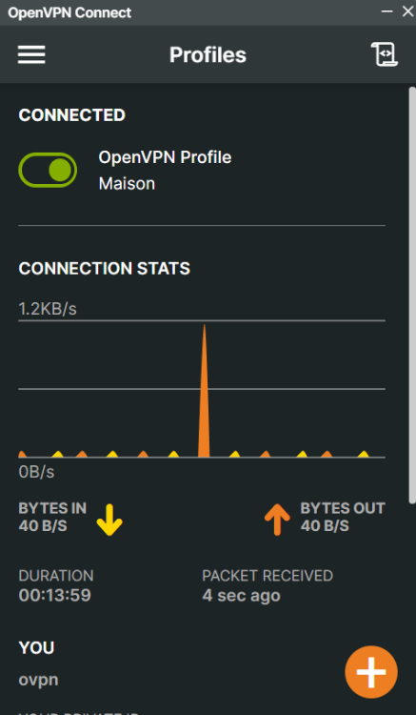
Task: Click the vertical scrollbar on the right
Action: tap(412, 296)
